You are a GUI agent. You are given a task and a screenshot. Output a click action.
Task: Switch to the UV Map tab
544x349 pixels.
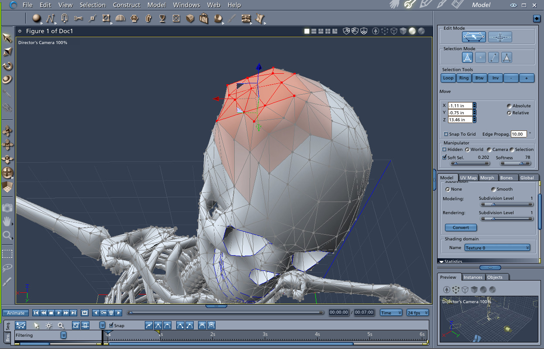469,178
